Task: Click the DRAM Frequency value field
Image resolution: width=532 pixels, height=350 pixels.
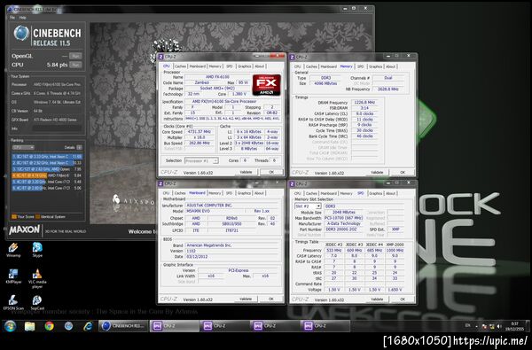Action: [364, 103]
